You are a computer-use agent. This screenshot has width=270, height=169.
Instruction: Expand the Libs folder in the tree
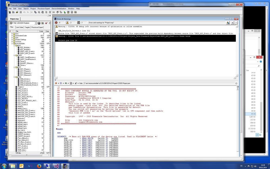(12, 38)
